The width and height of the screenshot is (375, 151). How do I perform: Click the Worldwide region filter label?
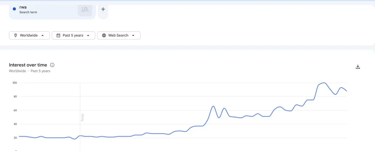29,35
